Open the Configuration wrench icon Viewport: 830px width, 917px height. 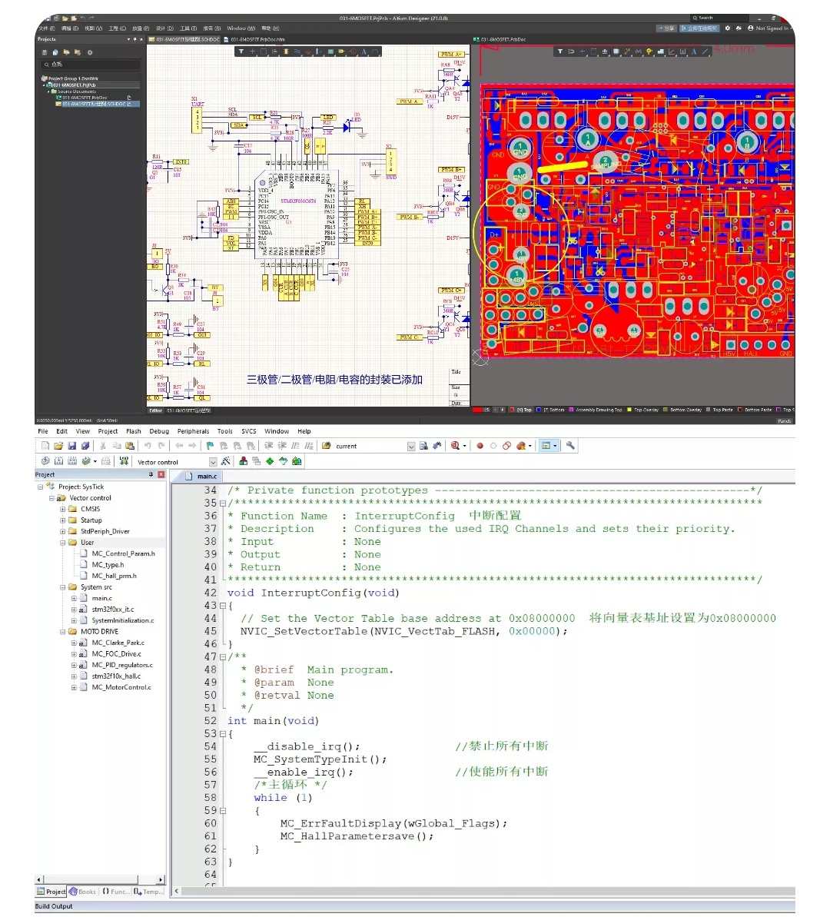(x=569, y=446)
